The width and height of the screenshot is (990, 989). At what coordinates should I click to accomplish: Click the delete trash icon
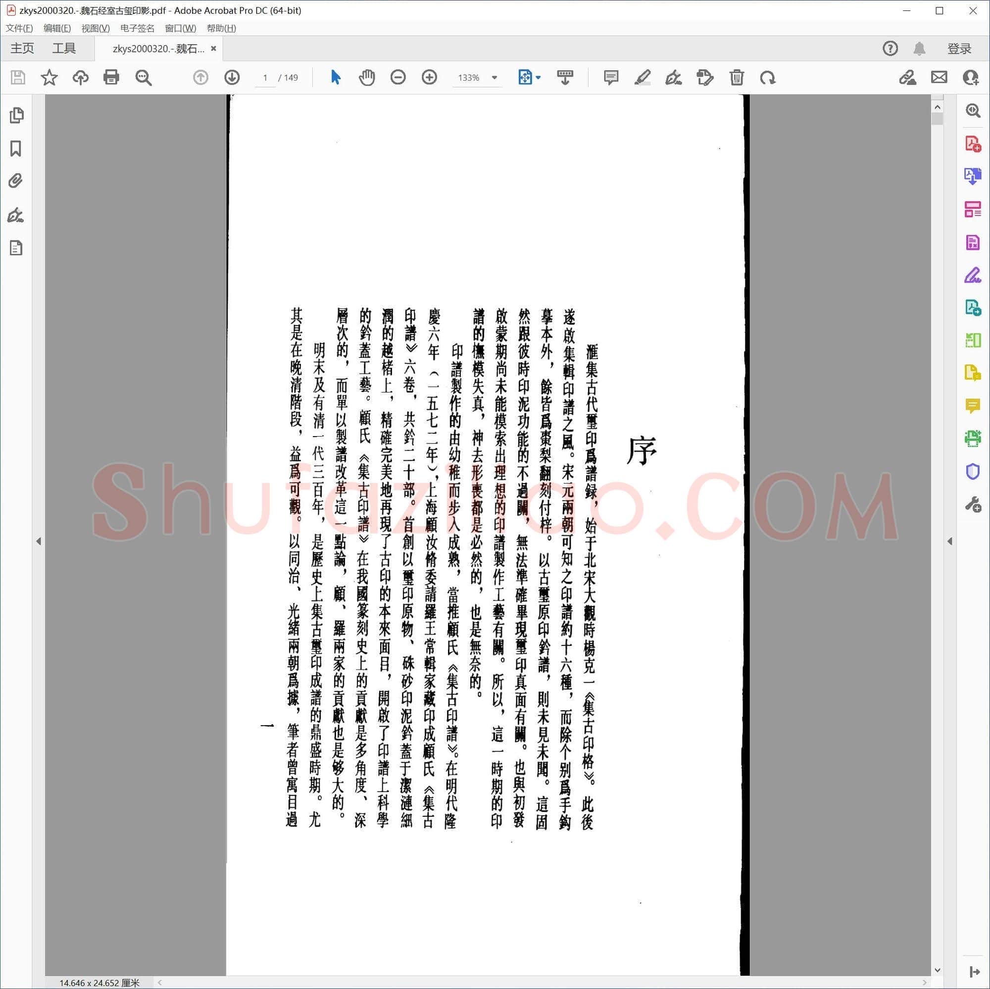(737, 77)
